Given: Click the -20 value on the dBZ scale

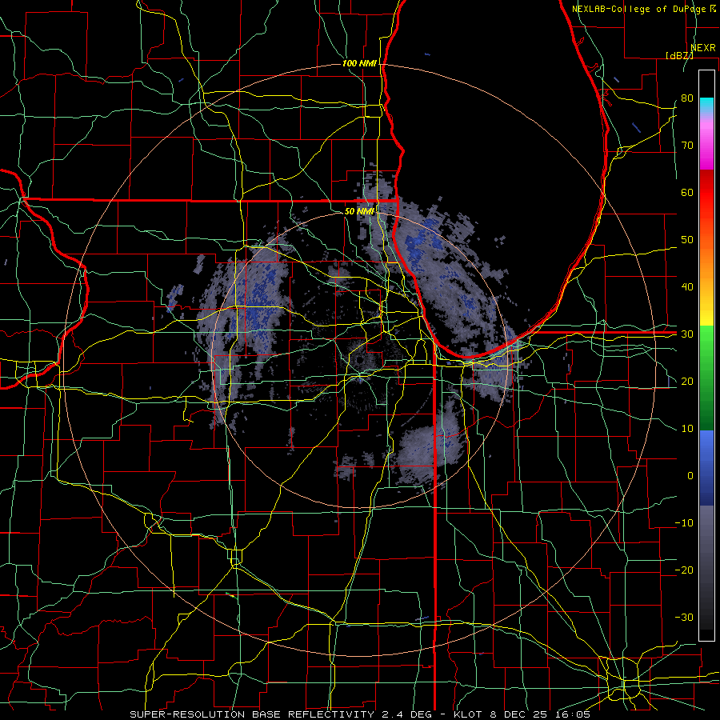Looking at the screenshot, I should (684, 570).
